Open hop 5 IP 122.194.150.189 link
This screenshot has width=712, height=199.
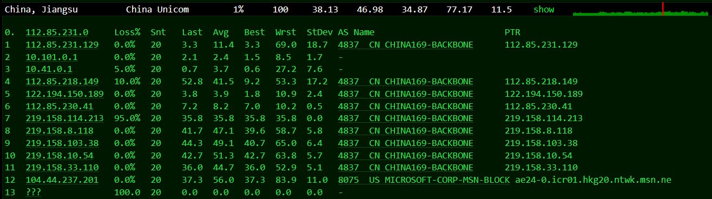65,94
